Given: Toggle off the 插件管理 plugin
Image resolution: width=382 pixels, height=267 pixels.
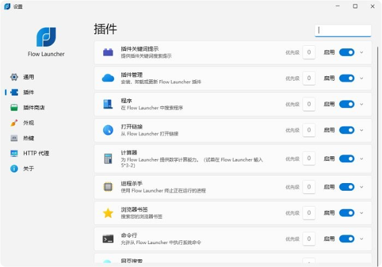Looking at the screenshot, I should [x=347, y=78].
